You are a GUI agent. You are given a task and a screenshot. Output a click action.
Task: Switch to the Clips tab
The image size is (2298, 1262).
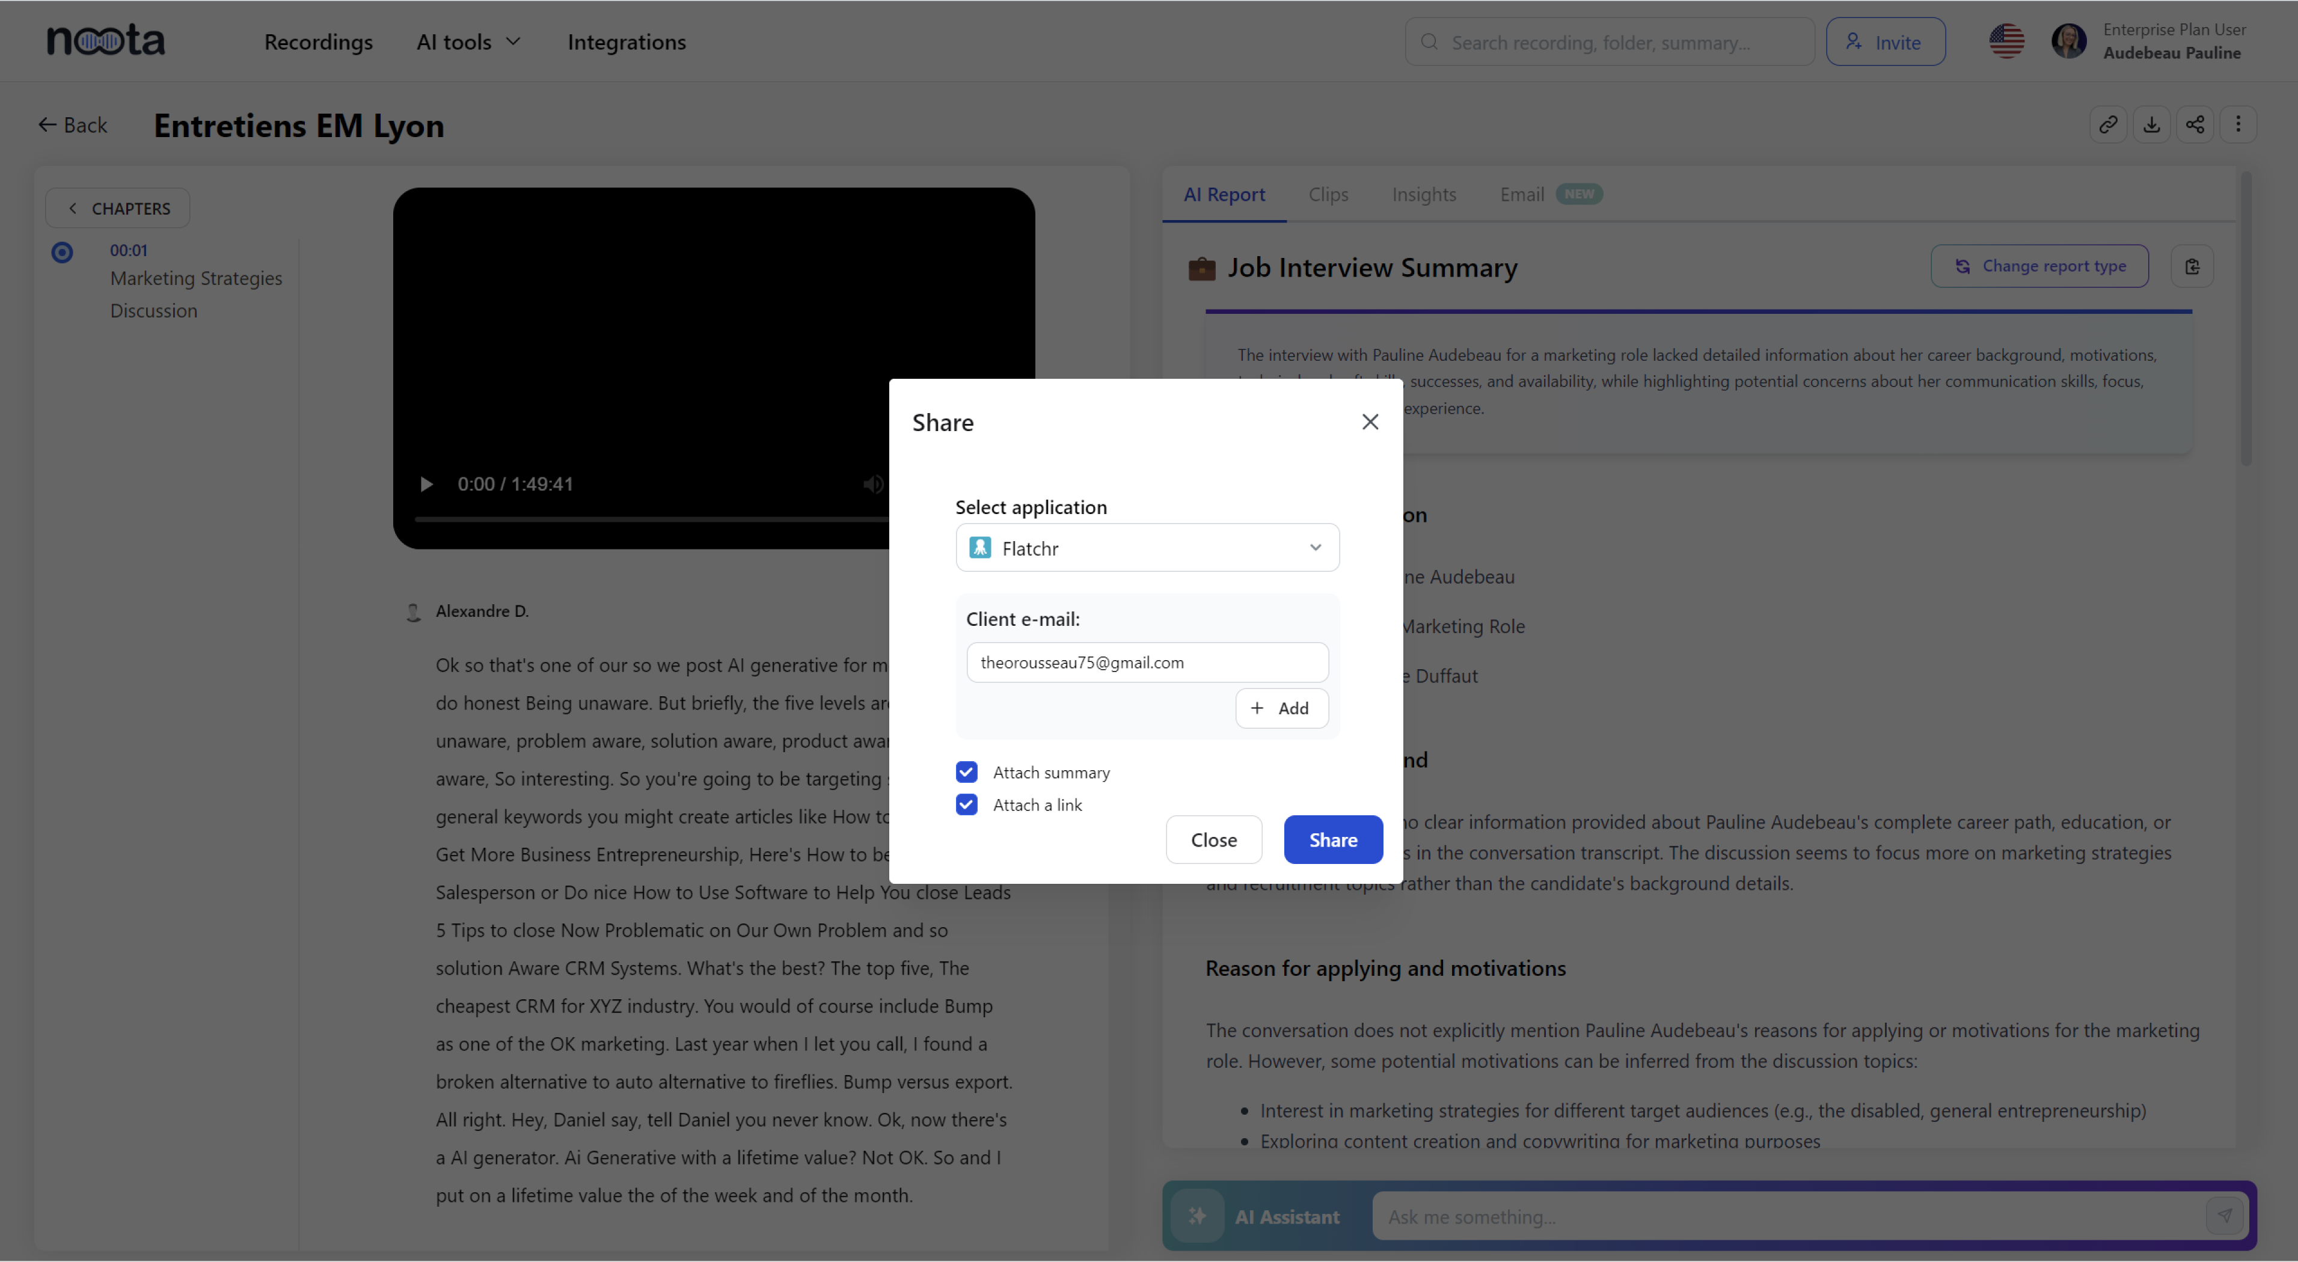pos(1328,194)
